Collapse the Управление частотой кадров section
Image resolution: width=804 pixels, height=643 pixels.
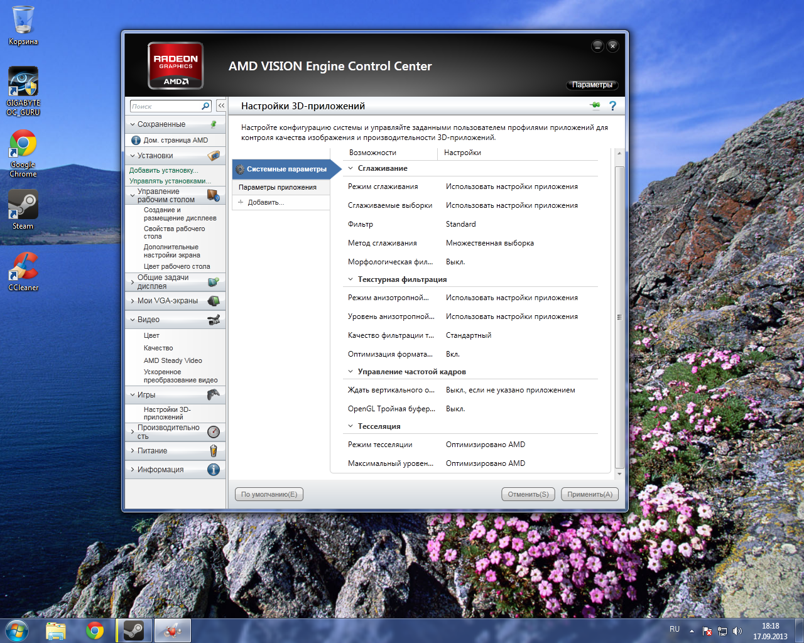(350, 372)
